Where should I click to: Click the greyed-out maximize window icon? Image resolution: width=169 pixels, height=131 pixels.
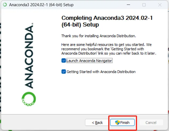pyautogui.click(x=144, y=5)
